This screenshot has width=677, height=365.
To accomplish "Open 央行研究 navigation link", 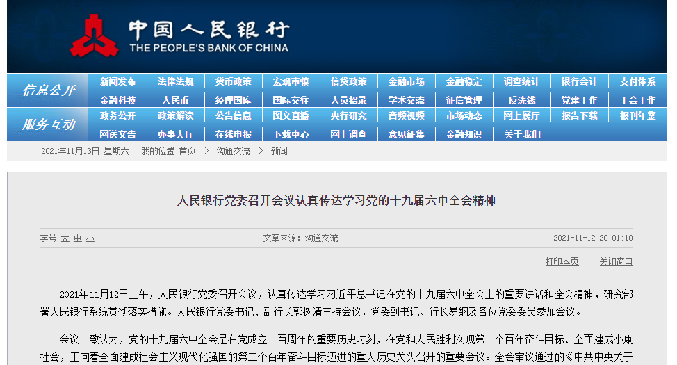I will pyautogui.click(x=348, y=116).
